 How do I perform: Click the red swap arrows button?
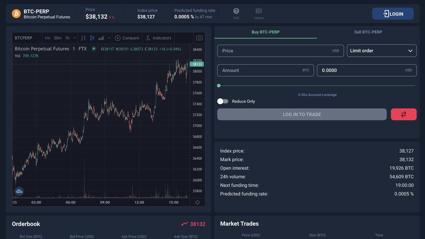[404, 114]
